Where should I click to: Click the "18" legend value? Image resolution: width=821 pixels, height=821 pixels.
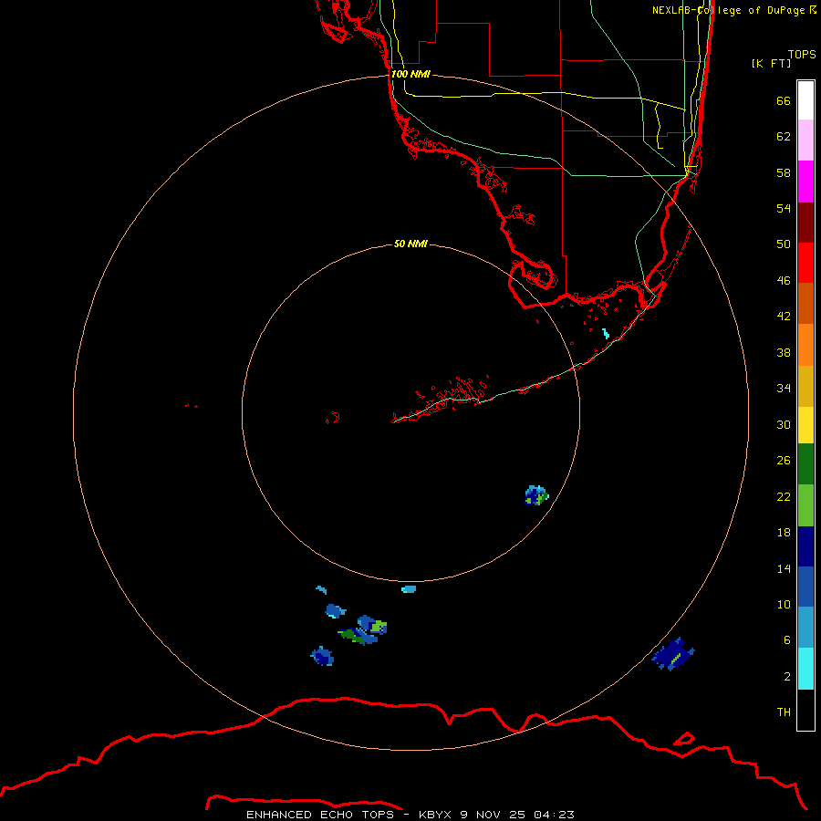click(x=784, y=532)
